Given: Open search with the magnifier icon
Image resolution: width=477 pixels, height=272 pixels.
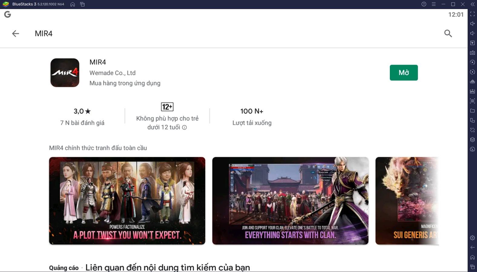Looking at the screenshot, I should point(448,34).
